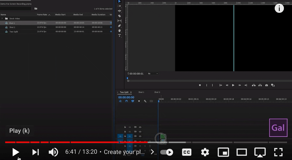Switch to theater mode
Image resolution: width=292 pixels, height=160 pixels.
coord(242,152)
